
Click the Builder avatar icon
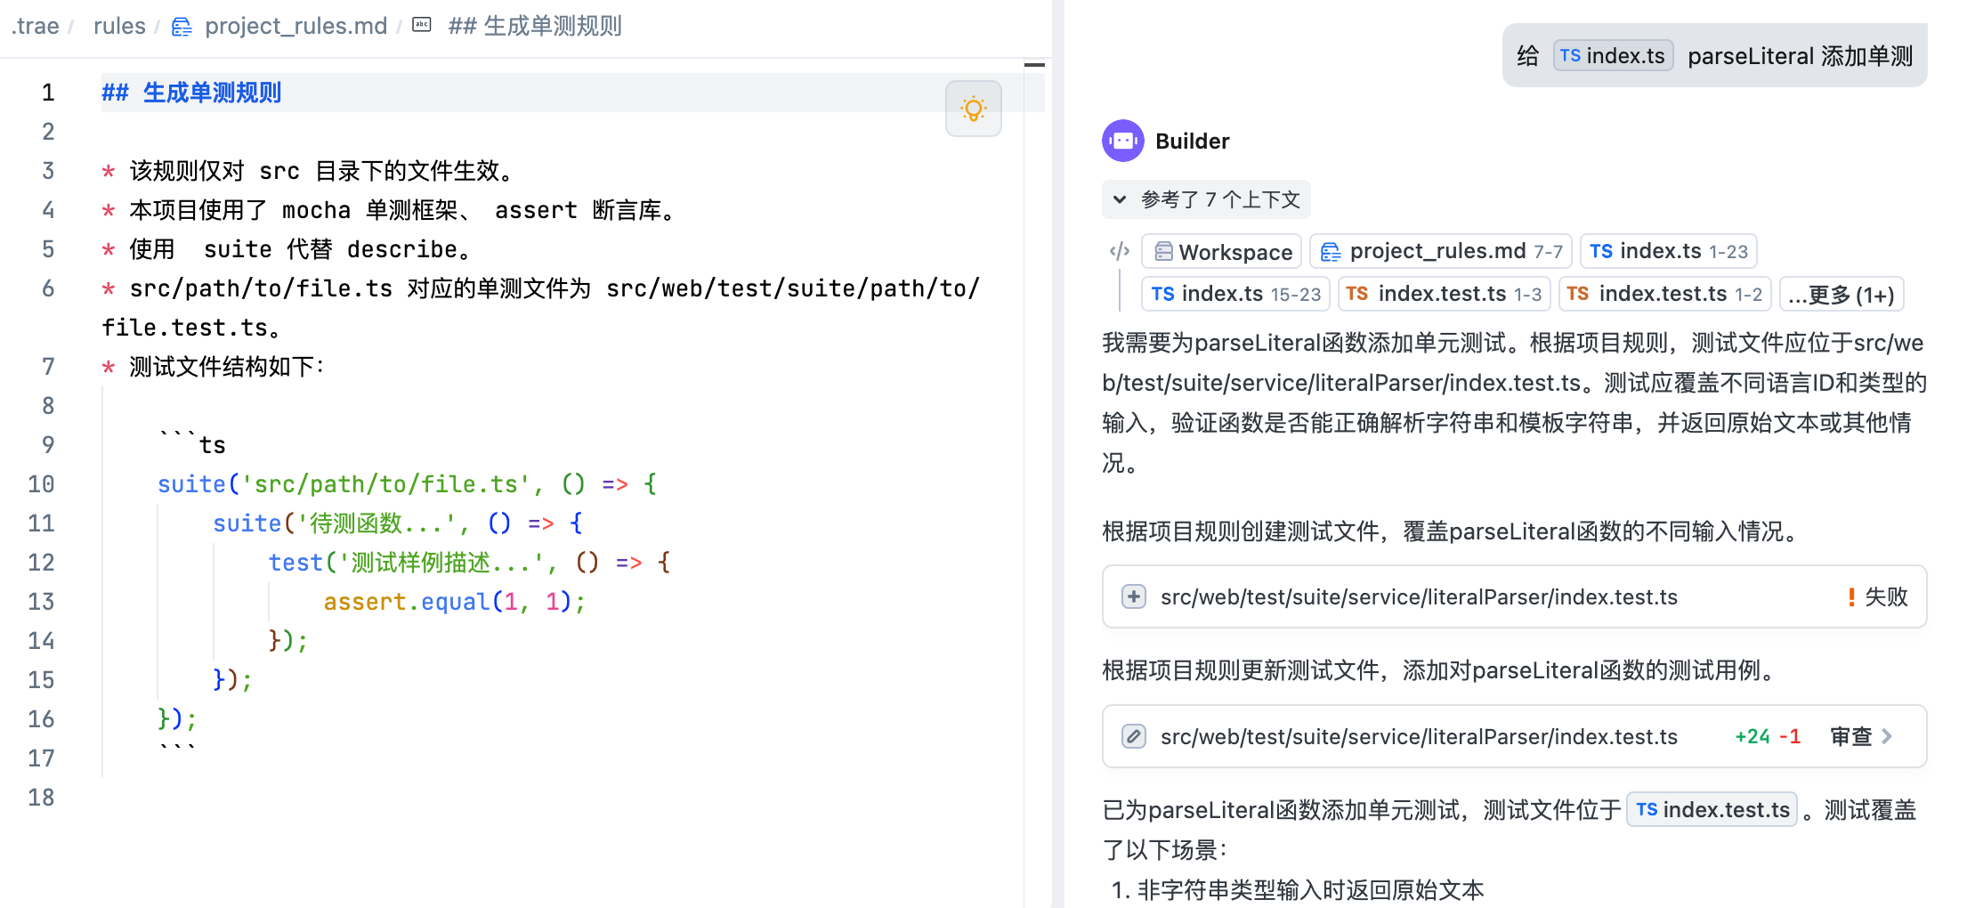pyautogui.click(x=1123, y=141)
